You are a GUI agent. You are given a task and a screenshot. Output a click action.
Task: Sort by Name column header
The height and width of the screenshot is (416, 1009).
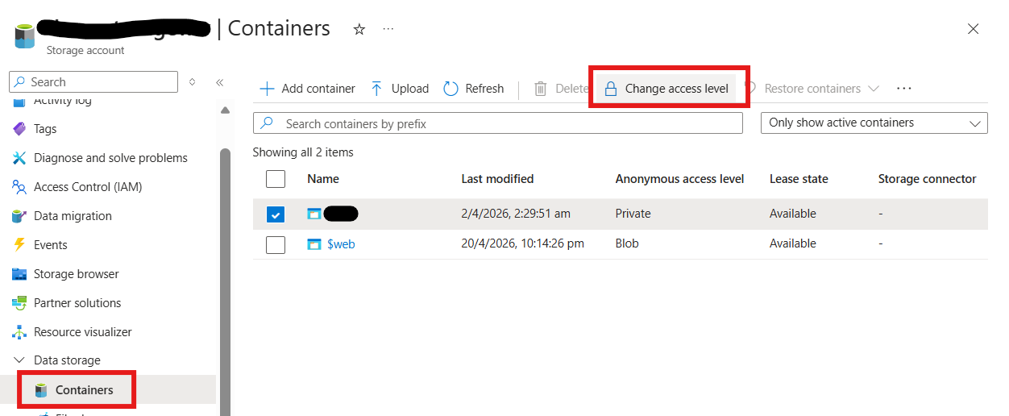point(323,179)
